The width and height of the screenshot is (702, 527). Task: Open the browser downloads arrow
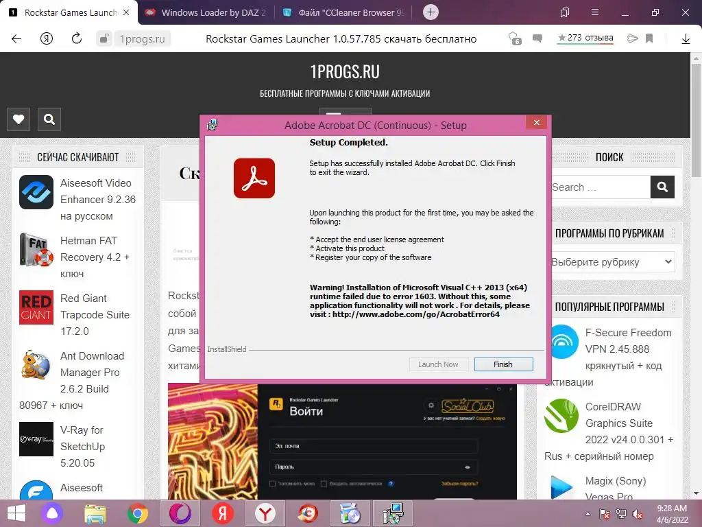coord(686,39)
